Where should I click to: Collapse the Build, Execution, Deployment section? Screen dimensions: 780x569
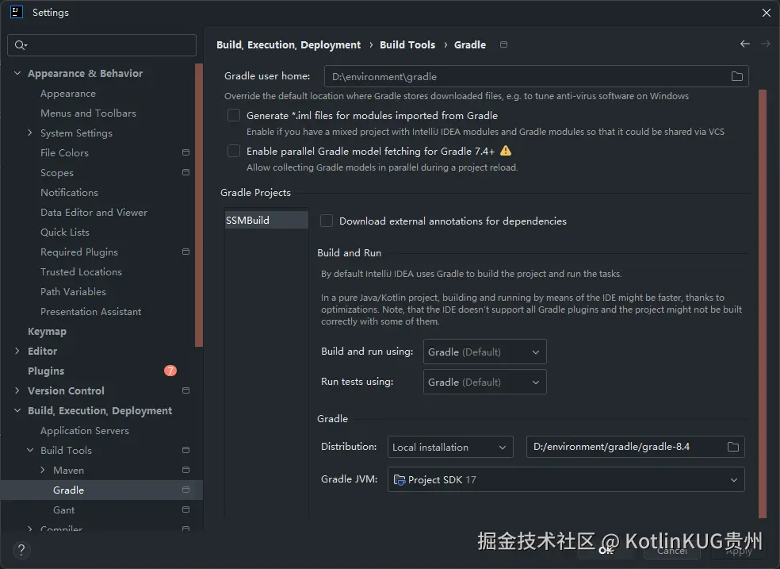pyautogui.click(x=17, y=410)
